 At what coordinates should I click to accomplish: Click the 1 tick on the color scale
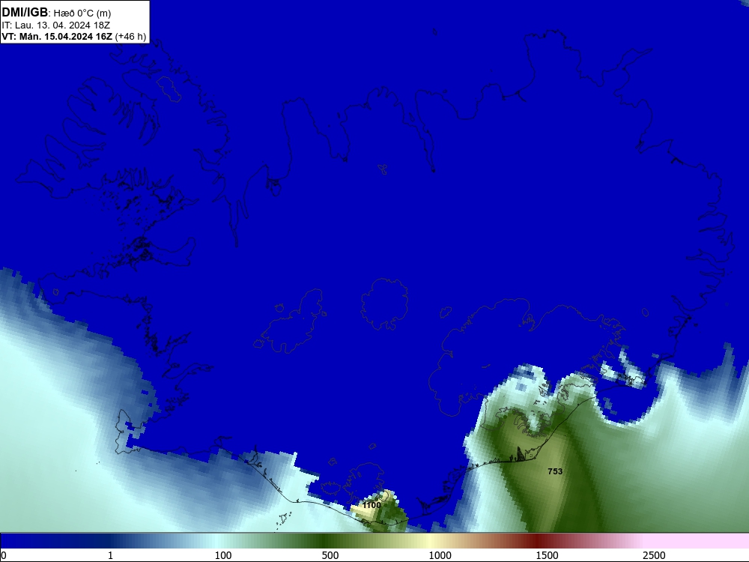110,555
